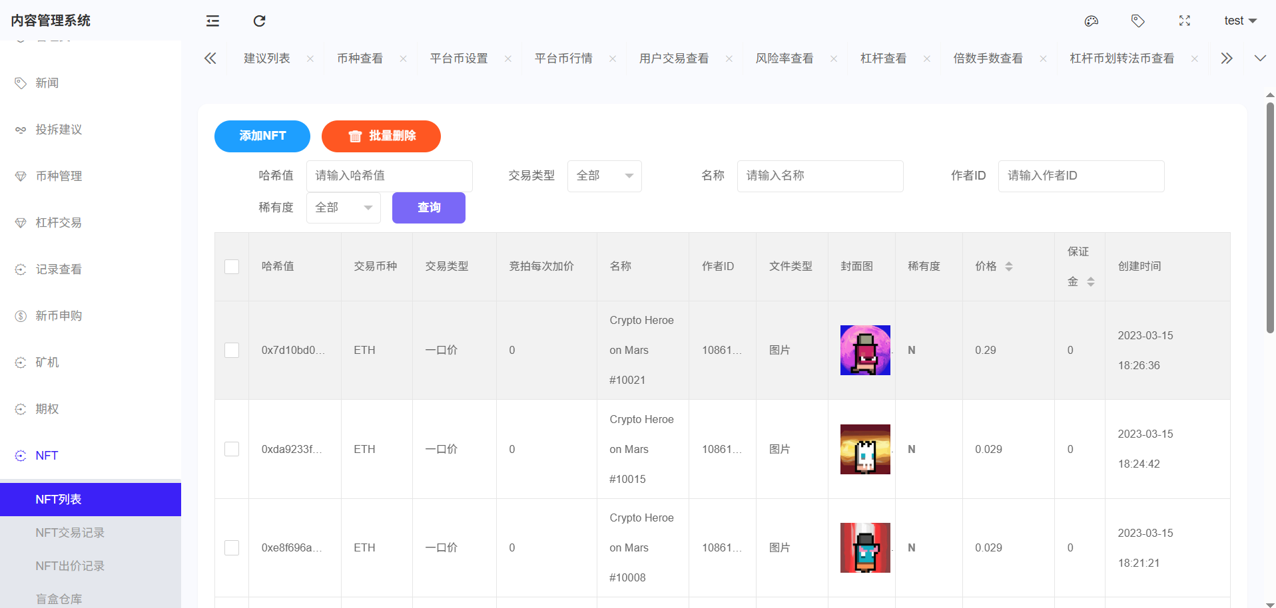The image size is (1276, 608).
Task: Click the 请输入哈希值 input field
Action: tap(389, 176)
